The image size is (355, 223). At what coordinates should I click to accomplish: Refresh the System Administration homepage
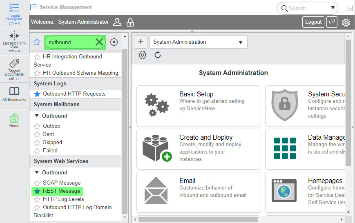pos(158,55)
